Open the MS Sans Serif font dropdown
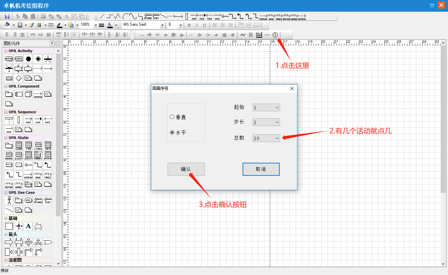Image resolution: width=448 pixels, height=275 pixels. point(162,25)
